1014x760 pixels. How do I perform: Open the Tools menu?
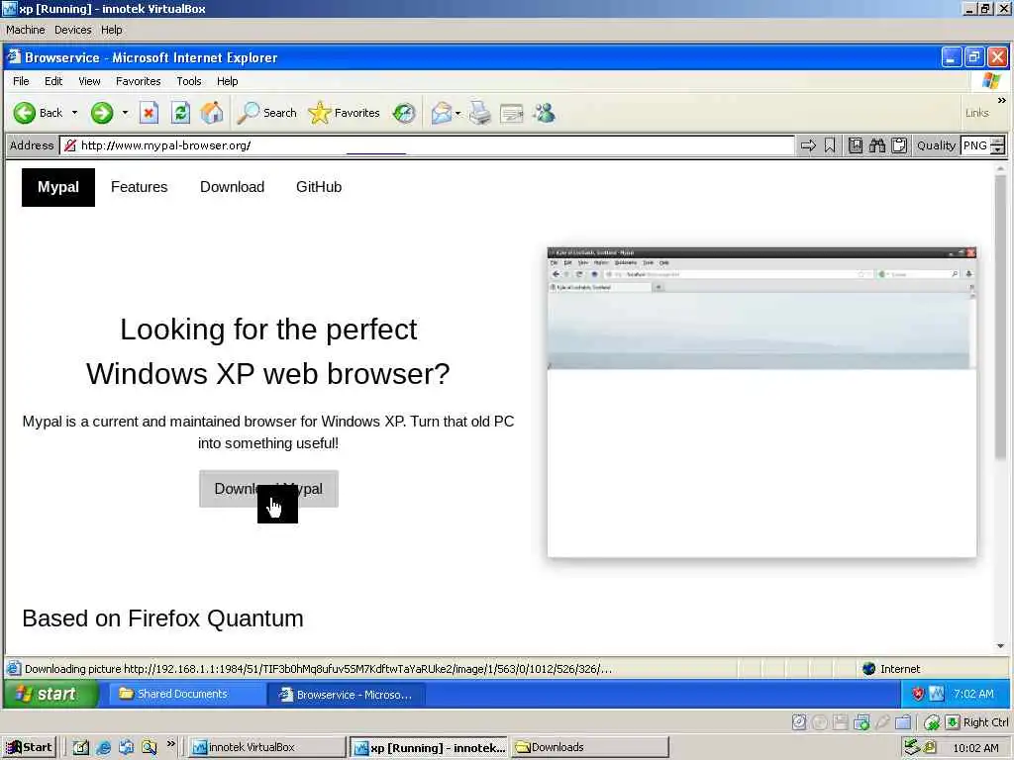[x=189, y=81]
